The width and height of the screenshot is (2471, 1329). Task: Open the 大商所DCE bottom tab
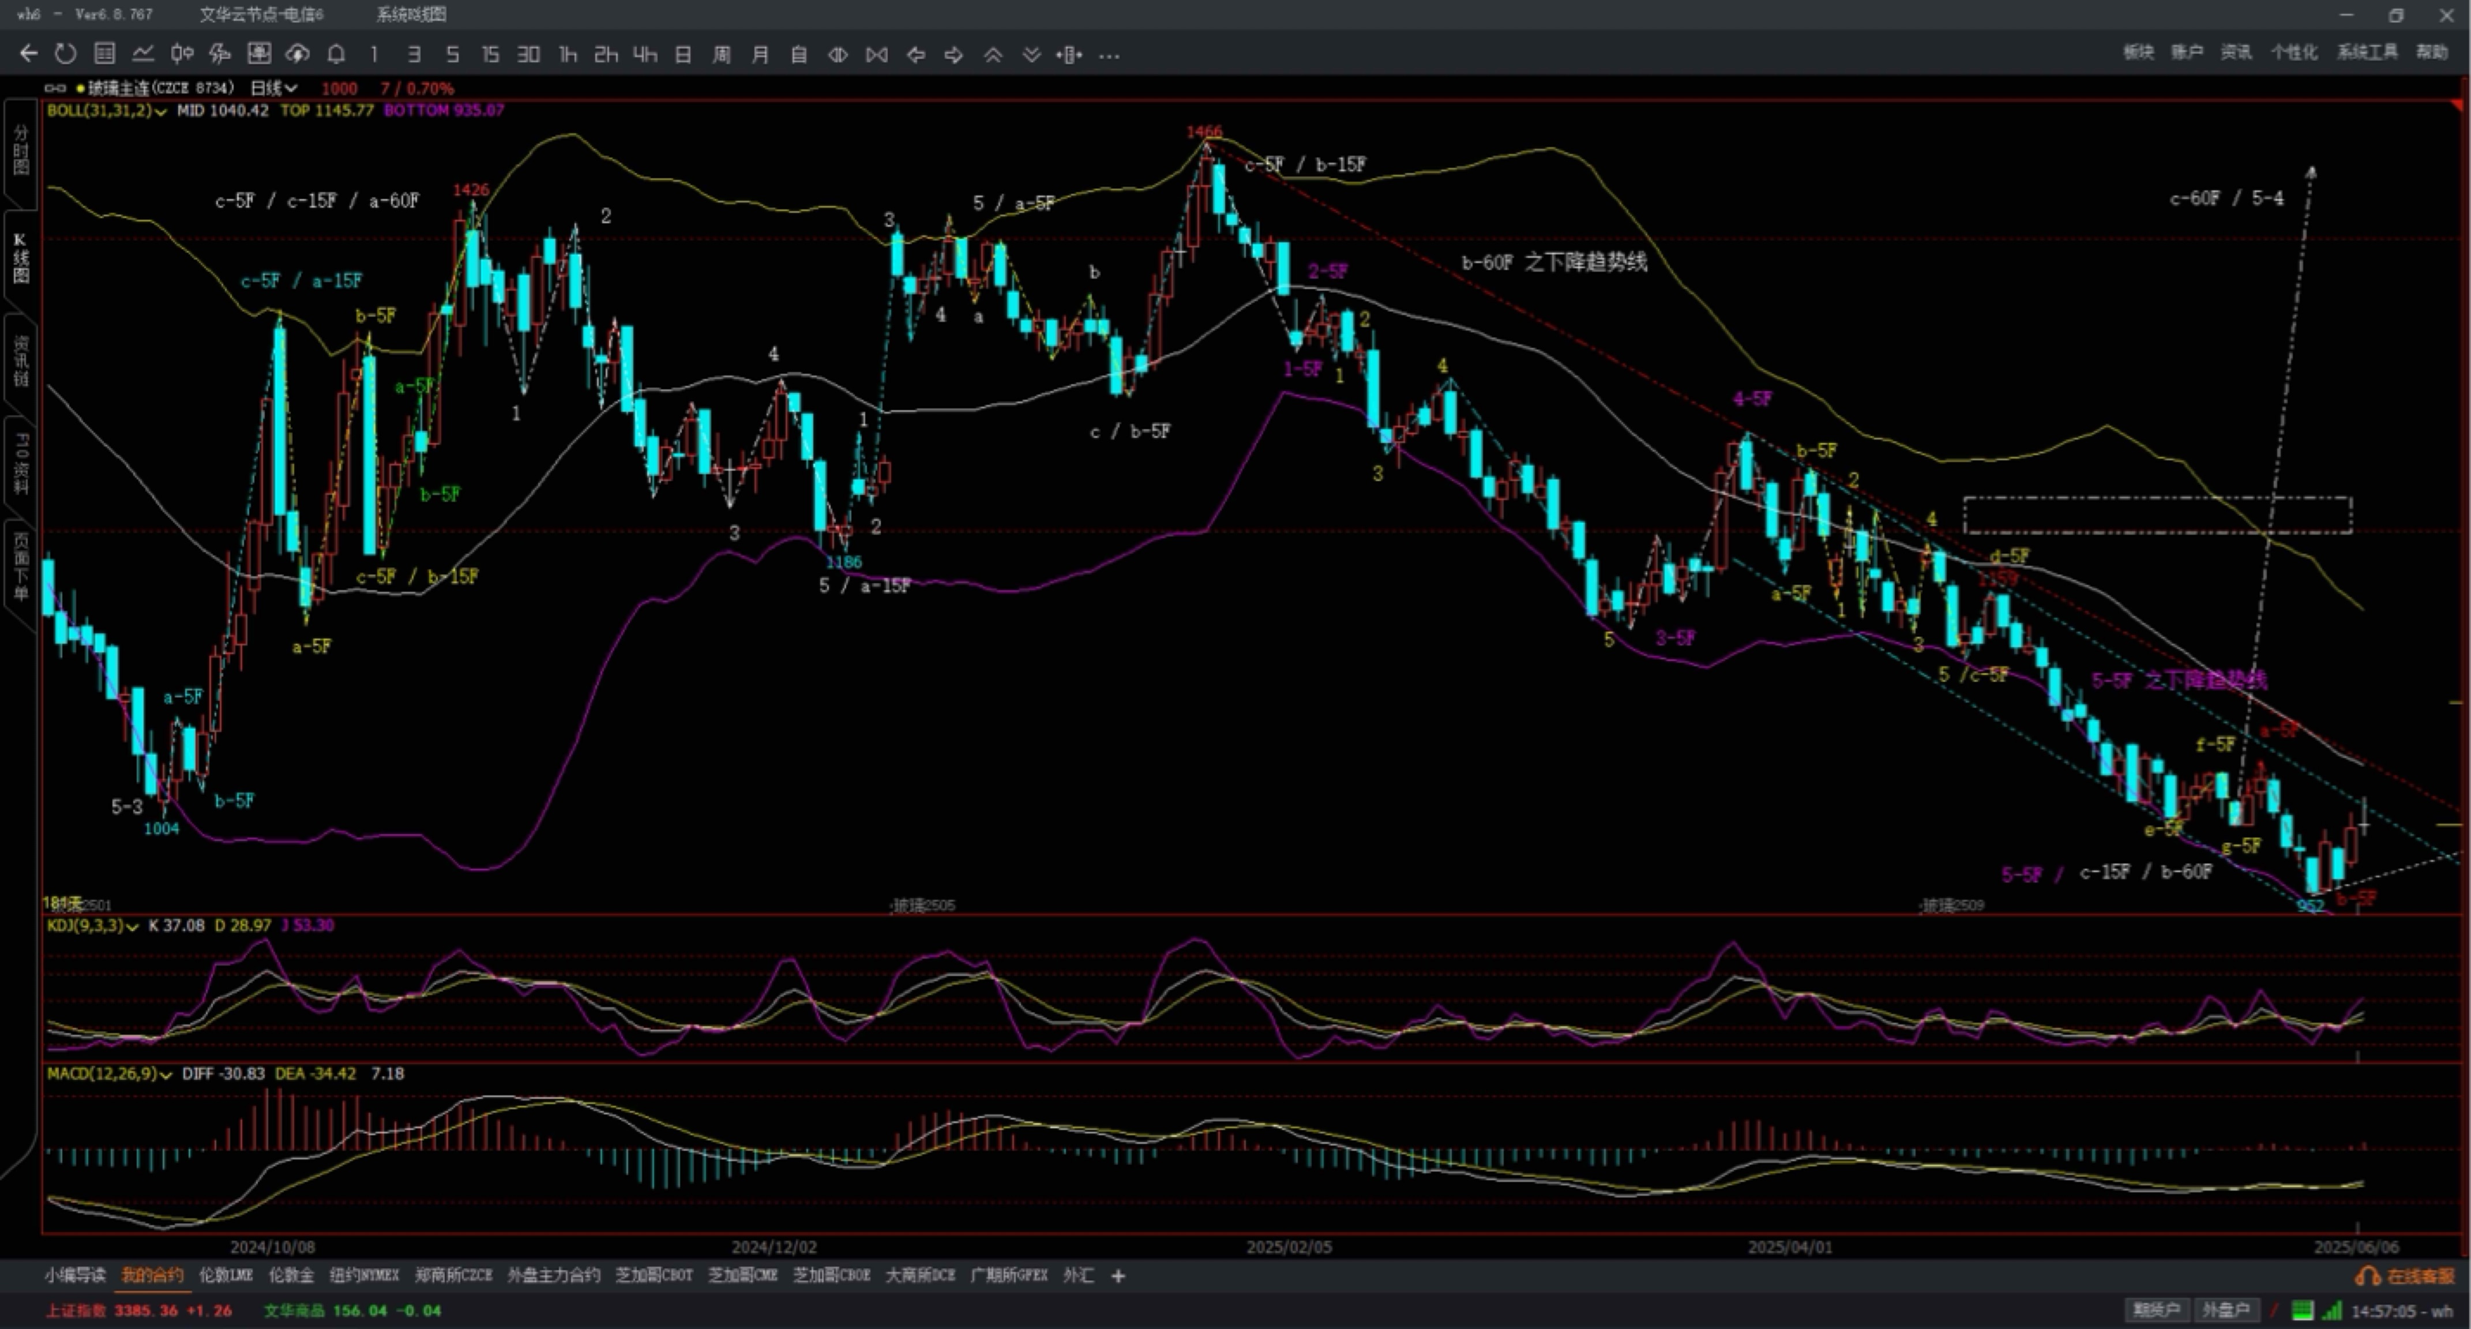[920, 1275]
